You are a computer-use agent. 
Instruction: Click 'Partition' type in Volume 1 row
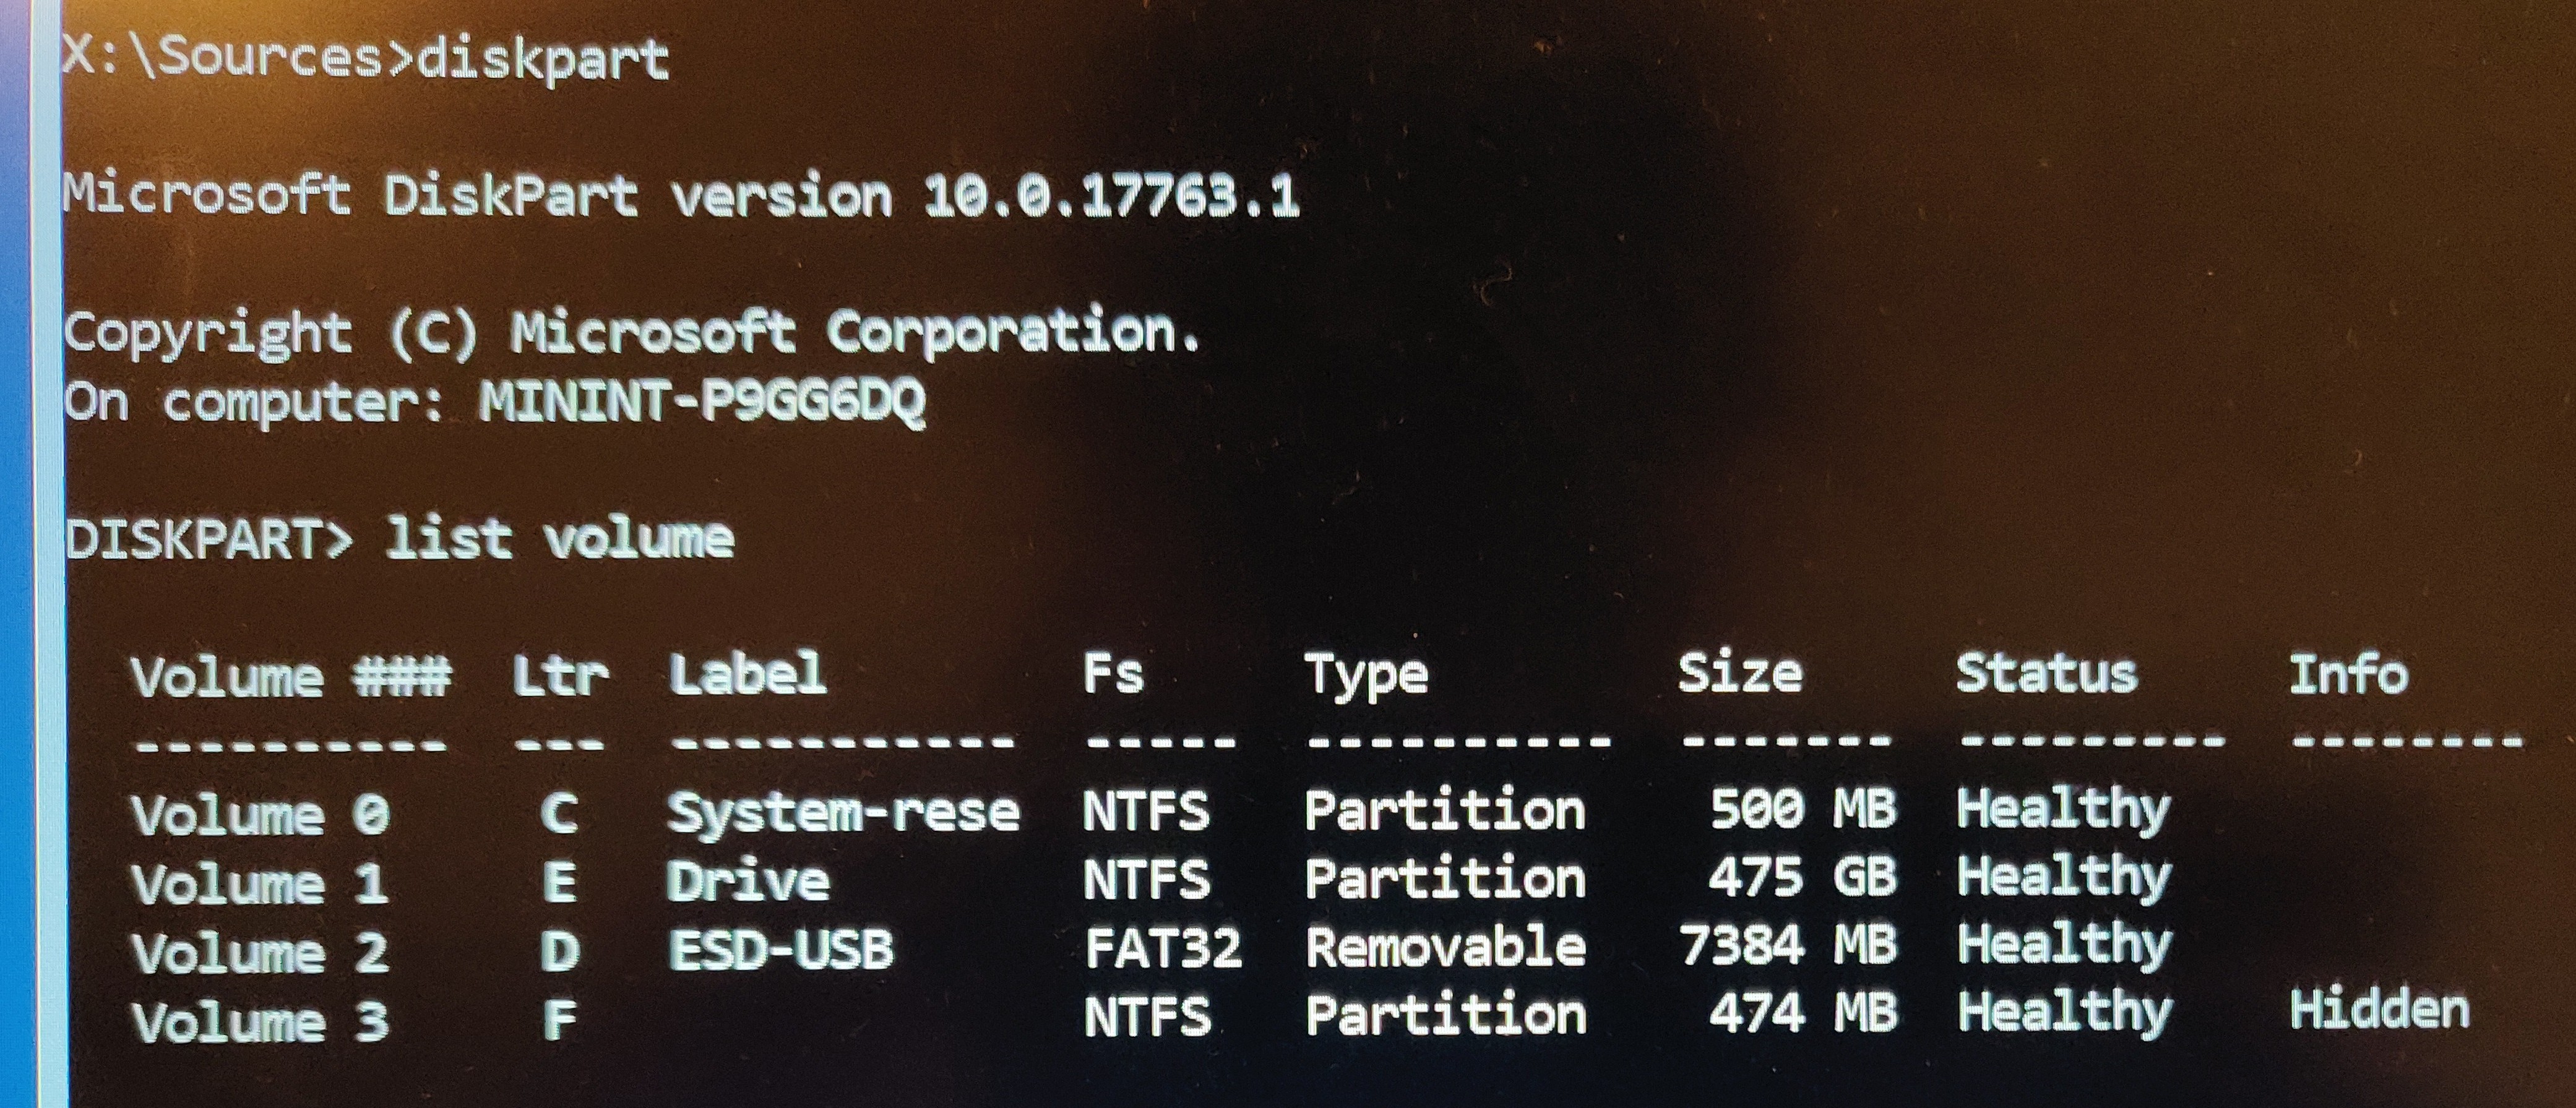pos(1445,879)
